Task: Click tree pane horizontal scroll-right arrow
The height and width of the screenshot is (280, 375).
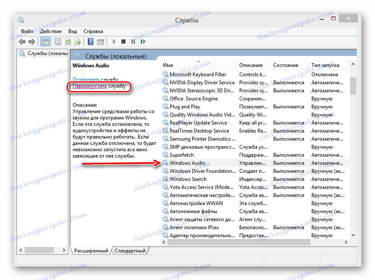Action: click(64, 250)
